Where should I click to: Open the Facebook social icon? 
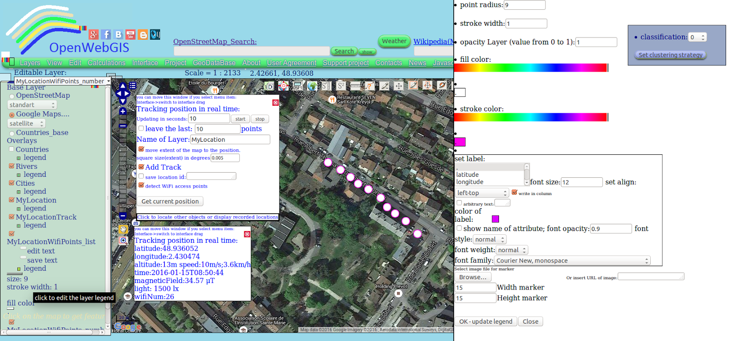pos(106,34)
